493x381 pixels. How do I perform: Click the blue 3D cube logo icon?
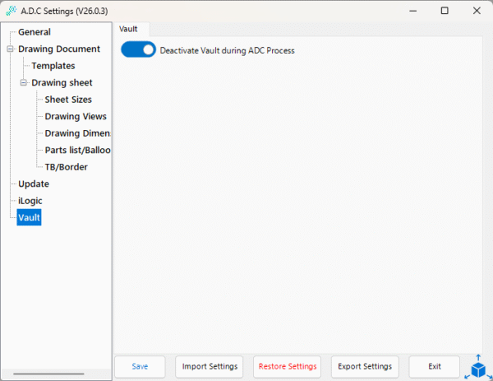tap(478, 368)
